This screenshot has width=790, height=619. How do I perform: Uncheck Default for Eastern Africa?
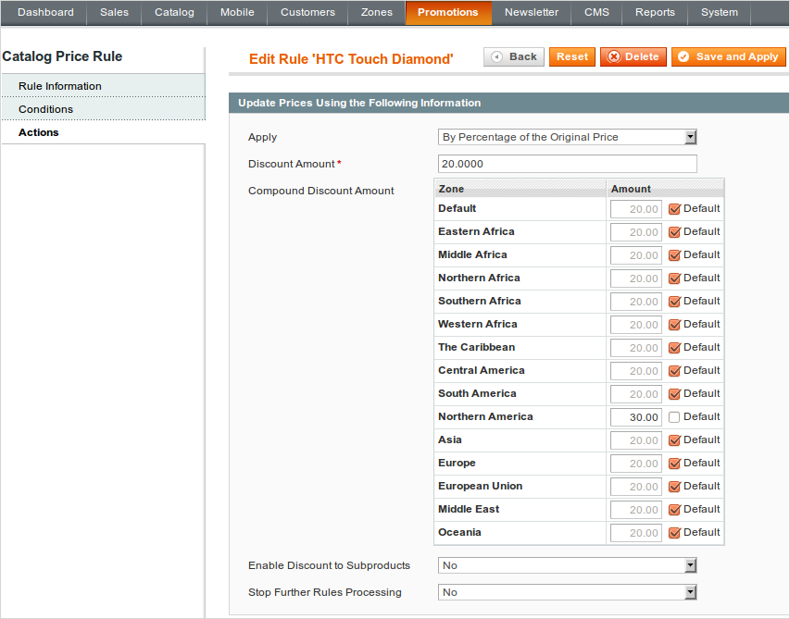click(x=674, y=232)
